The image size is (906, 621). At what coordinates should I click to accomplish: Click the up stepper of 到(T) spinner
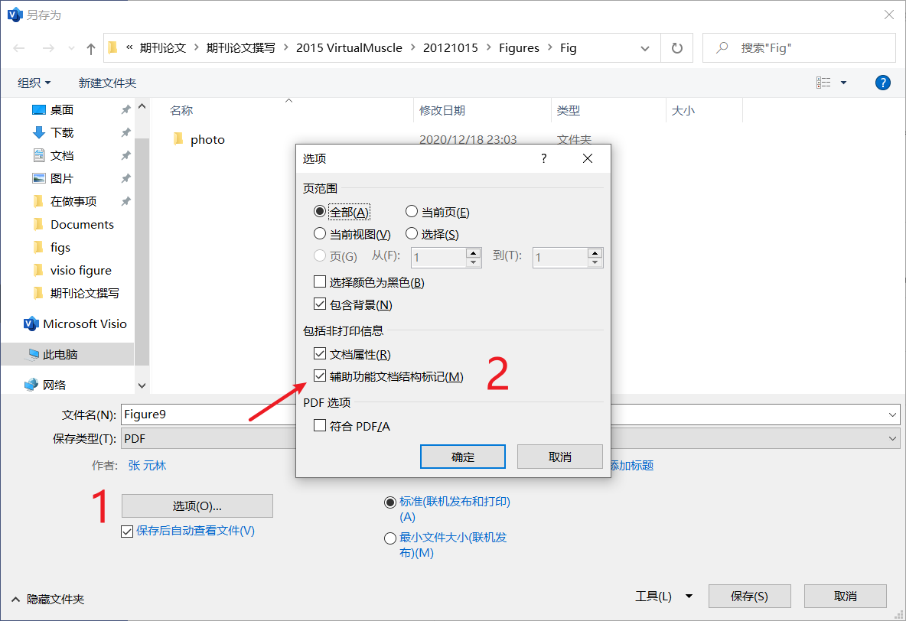(x=595, y=253)
